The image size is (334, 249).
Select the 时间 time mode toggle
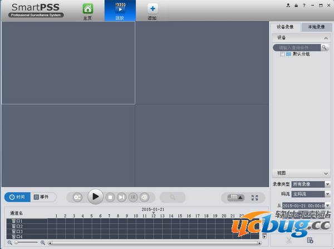coord(17,197)
